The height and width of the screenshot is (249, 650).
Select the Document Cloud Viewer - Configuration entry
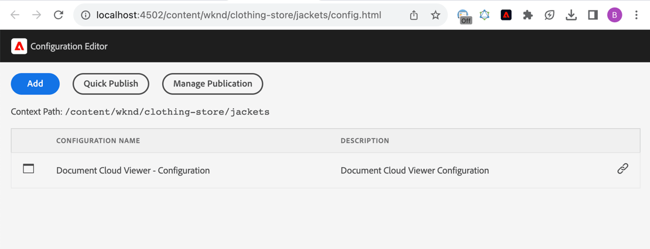click(x=133, y=171)
